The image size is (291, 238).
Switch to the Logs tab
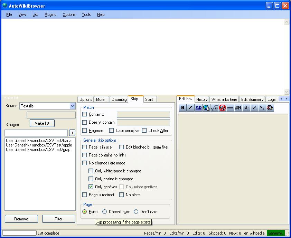[272, 99]
